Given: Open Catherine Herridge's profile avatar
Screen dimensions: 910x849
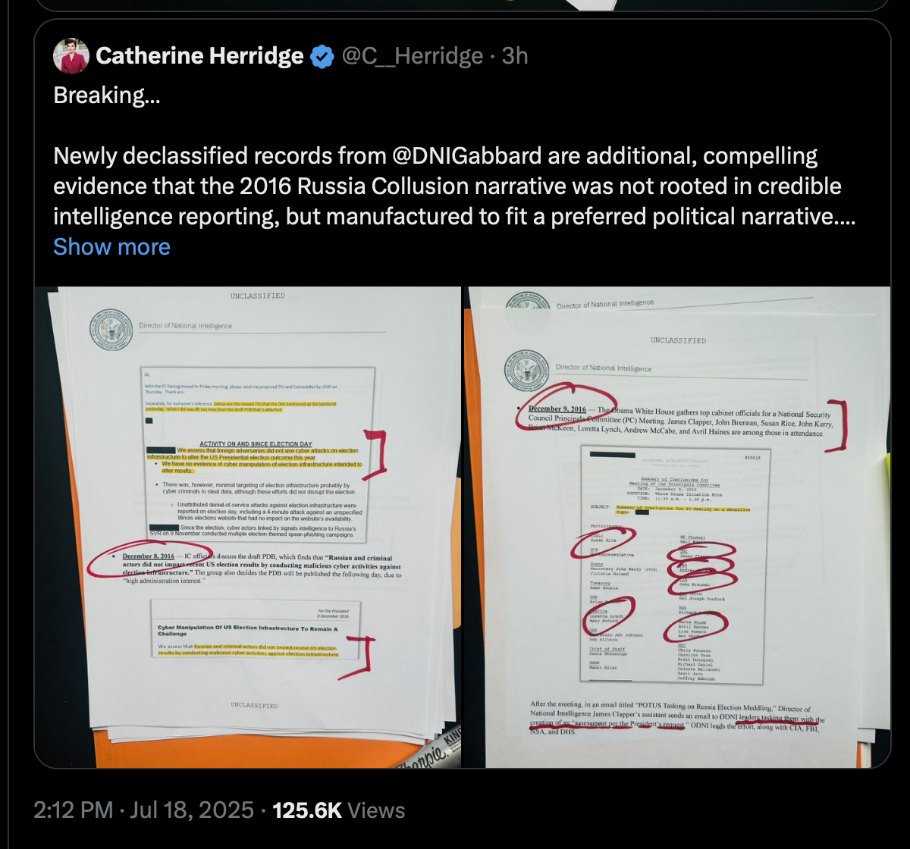Looking at the screenshot, I should [x=70, y=55].
